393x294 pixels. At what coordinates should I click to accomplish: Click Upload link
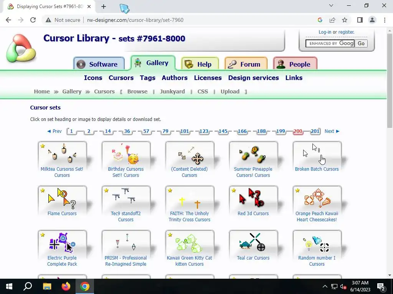click(230, 91)
